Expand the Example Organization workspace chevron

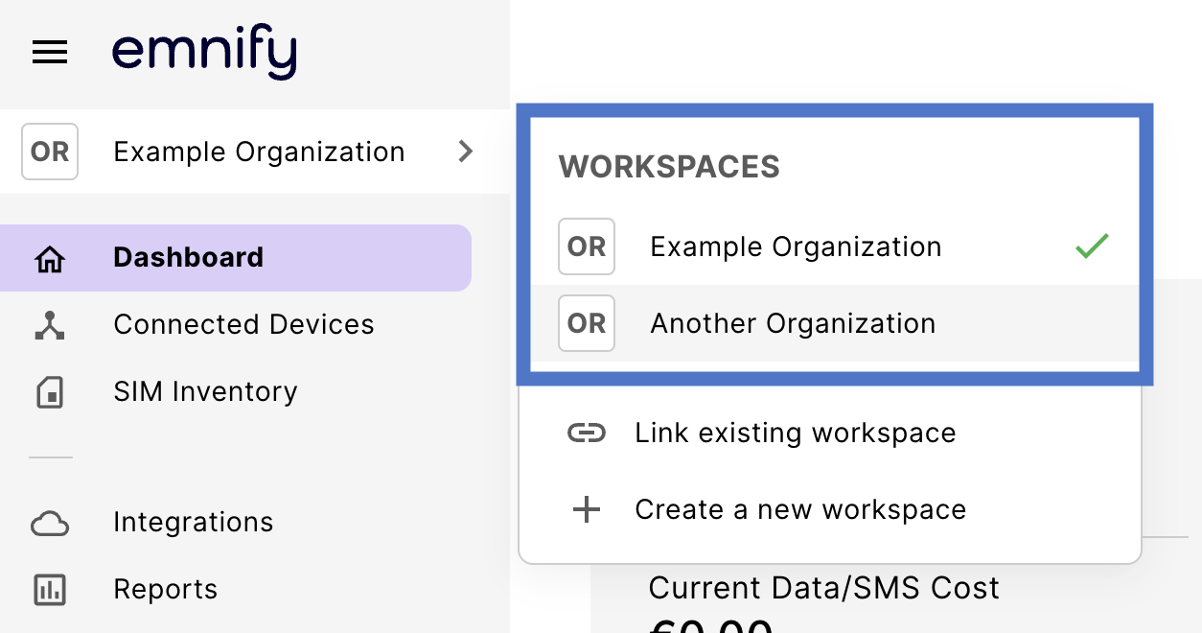[466, 152]
